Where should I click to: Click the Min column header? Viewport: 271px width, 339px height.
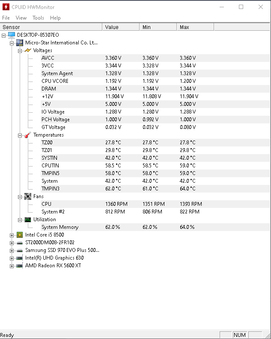click(158, 27)
